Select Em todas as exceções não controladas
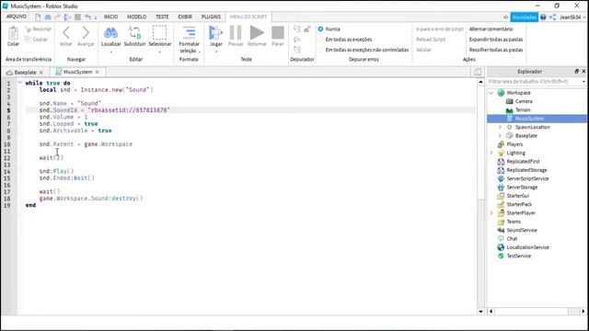This screenshot has width=589, height=331. point(320,50)
